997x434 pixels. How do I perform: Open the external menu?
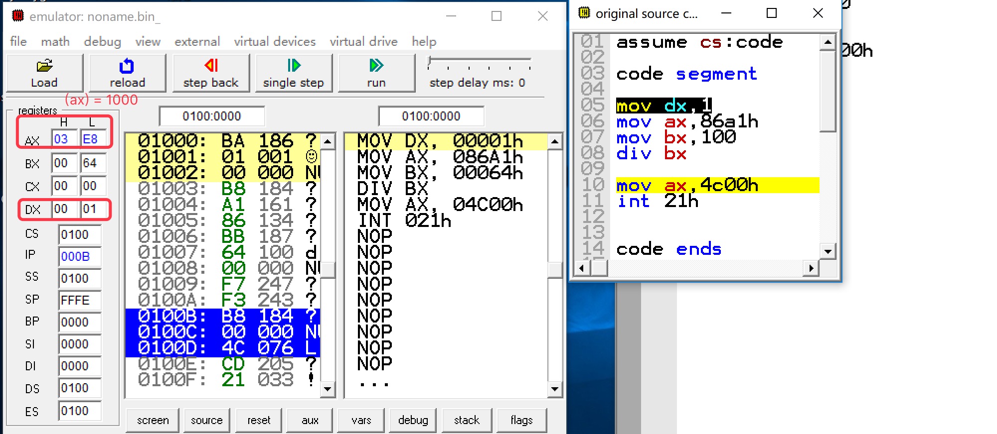[197, 42]
